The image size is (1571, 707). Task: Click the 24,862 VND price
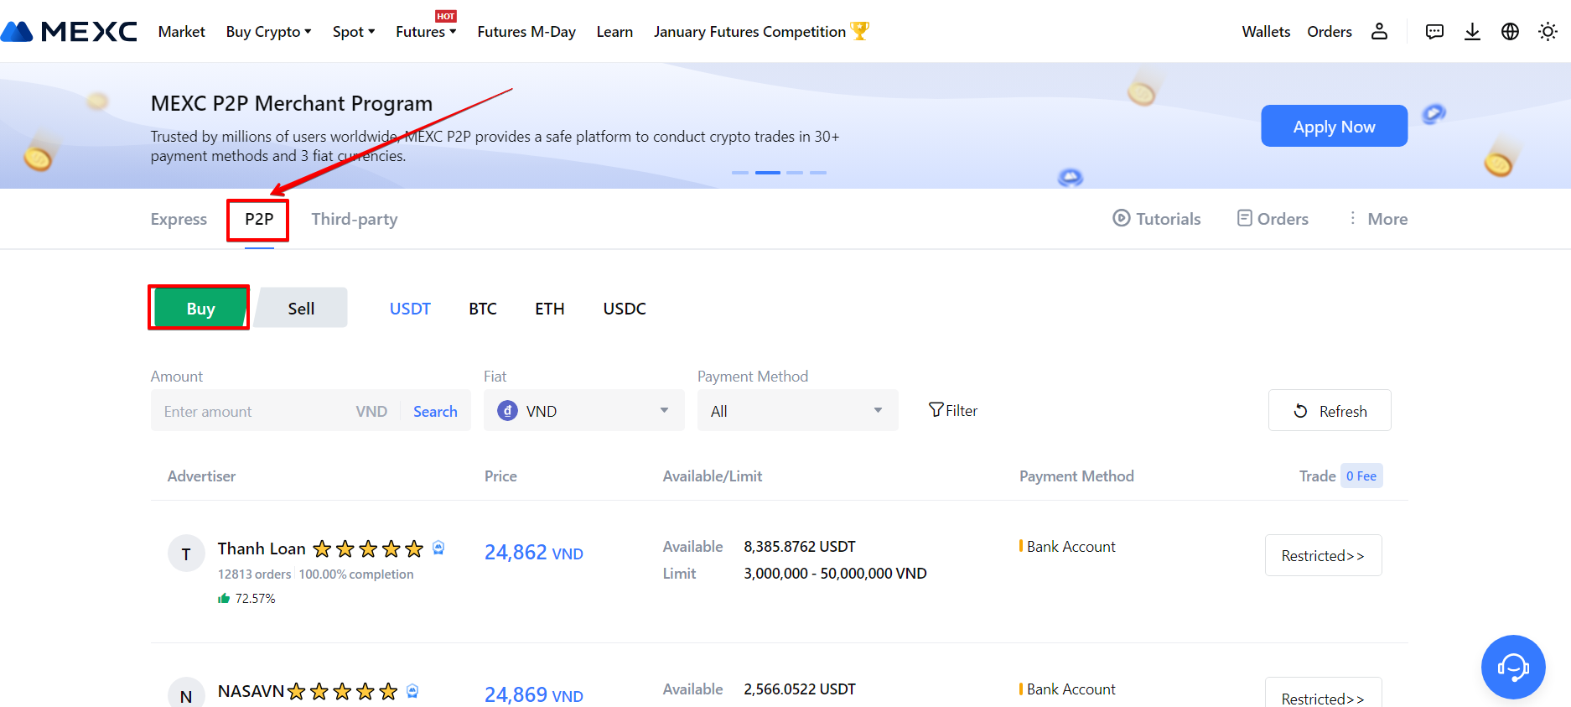pyautogui.click(x=534, y=552)
